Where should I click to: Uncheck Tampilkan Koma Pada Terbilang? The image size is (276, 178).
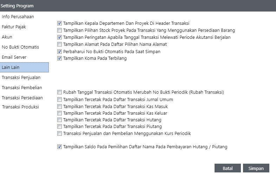(x=60, y=58)
